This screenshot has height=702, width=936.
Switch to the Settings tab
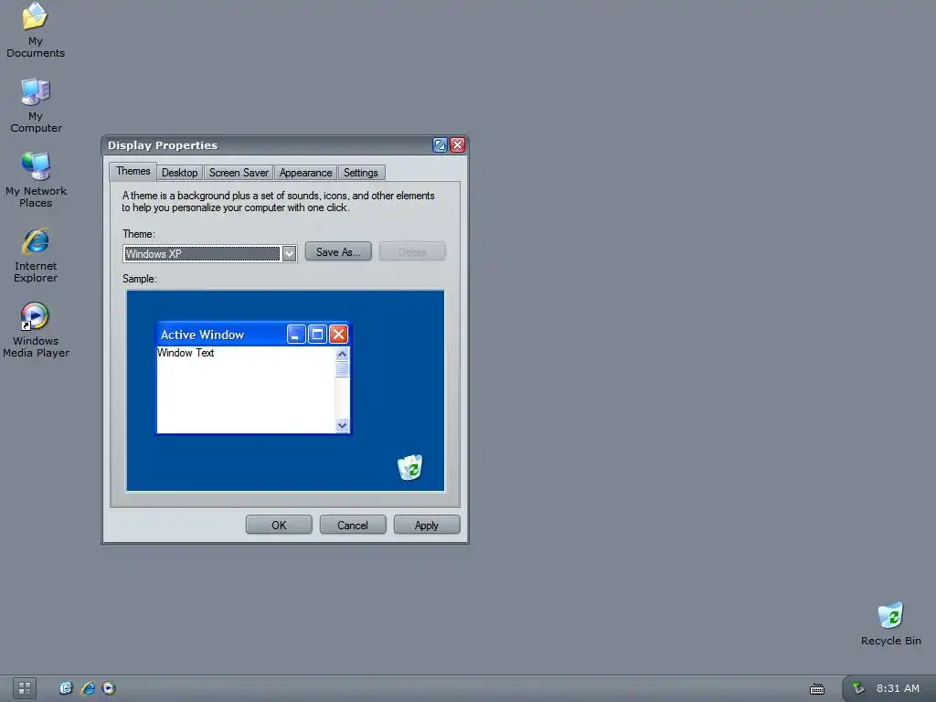click(360, 173)
